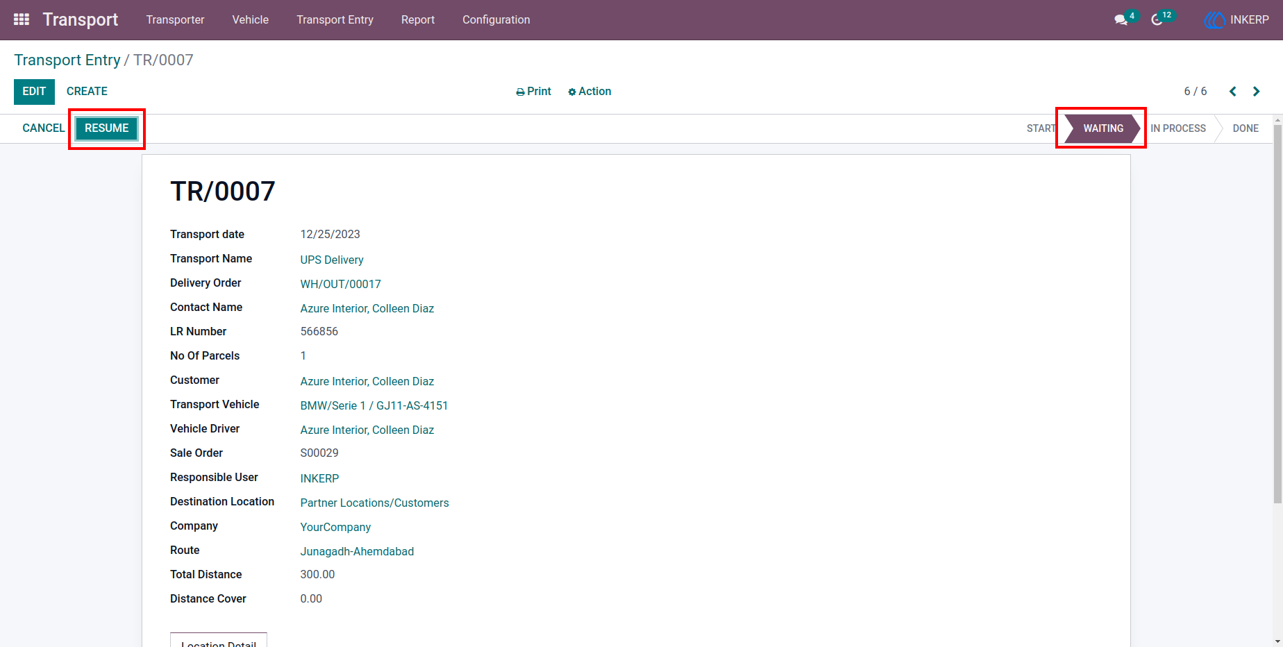Open the Action gear dropdown

click(x=589, y=92)
